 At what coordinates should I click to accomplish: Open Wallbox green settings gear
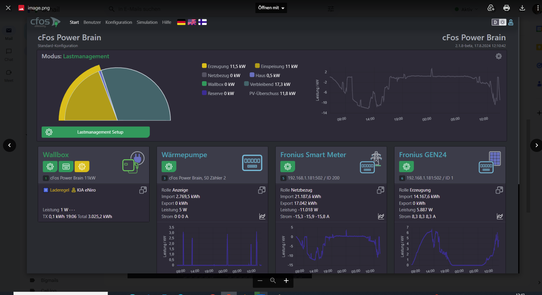coord(50,167)
